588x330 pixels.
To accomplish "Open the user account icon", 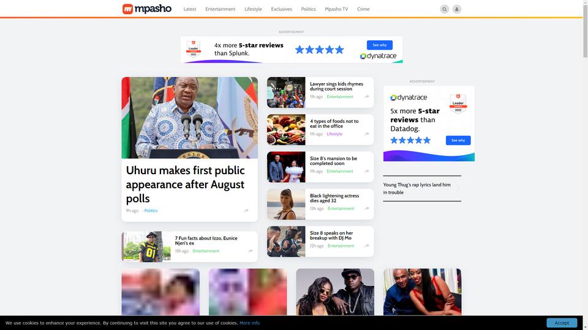I will click(457, 9).
